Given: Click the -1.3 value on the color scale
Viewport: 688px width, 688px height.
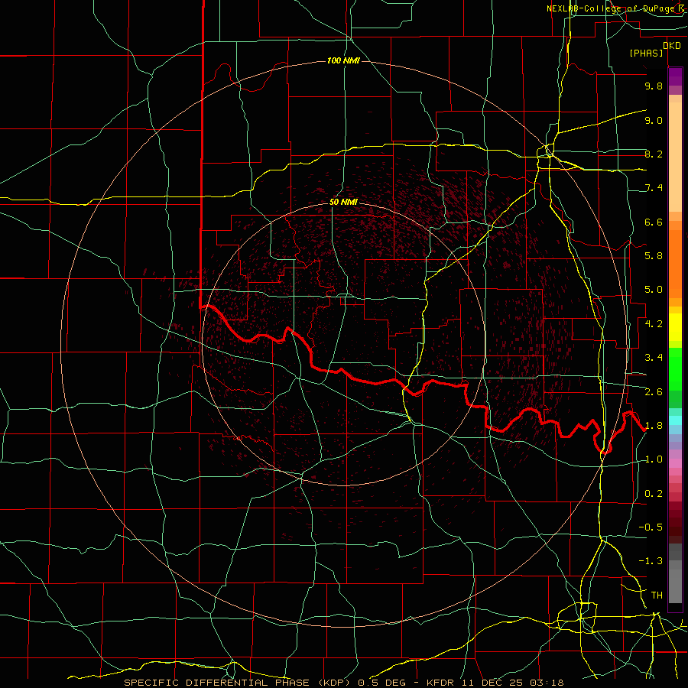Looking at the screenshot, I should (651, 561).
